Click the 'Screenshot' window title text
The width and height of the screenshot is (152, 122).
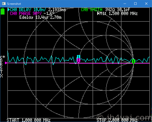pyautogui.click(x=14, y=4)
